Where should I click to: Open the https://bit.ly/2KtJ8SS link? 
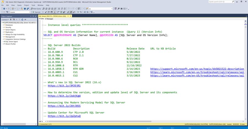pos(64,106)
